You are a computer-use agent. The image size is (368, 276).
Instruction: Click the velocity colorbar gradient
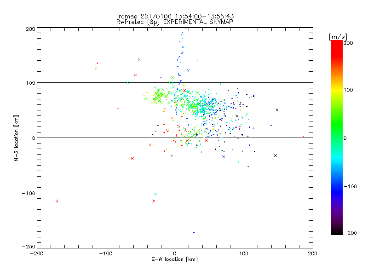(x=337, y=138)
